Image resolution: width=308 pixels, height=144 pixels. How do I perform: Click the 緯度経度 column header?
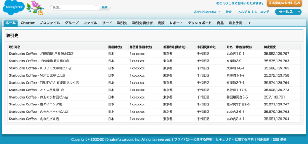pos(282,47)
